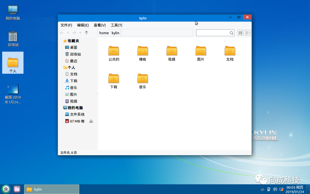Click the home breadcrumb button
This screenshot has width=310, height=194.
(104, 33)
